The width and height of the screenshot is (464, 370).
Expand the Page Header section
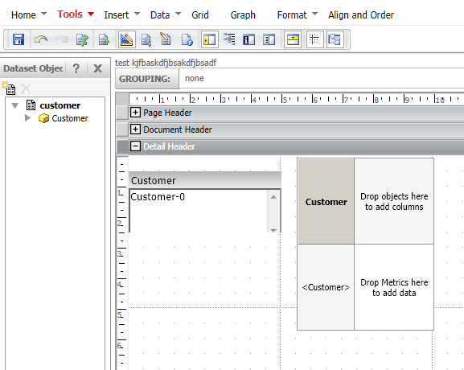pyautogui.click(x=135, y=113)
